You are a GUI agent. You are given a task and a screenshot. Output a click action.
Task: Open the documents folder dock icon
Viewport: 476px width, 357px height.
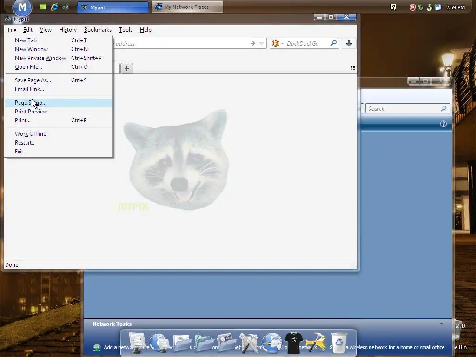coord(182,343)
